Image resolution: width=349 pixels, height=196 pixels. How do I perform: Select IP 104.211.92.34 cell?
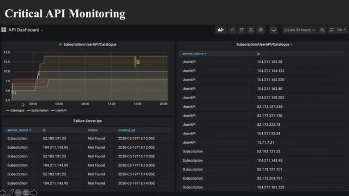coord(269,133)
